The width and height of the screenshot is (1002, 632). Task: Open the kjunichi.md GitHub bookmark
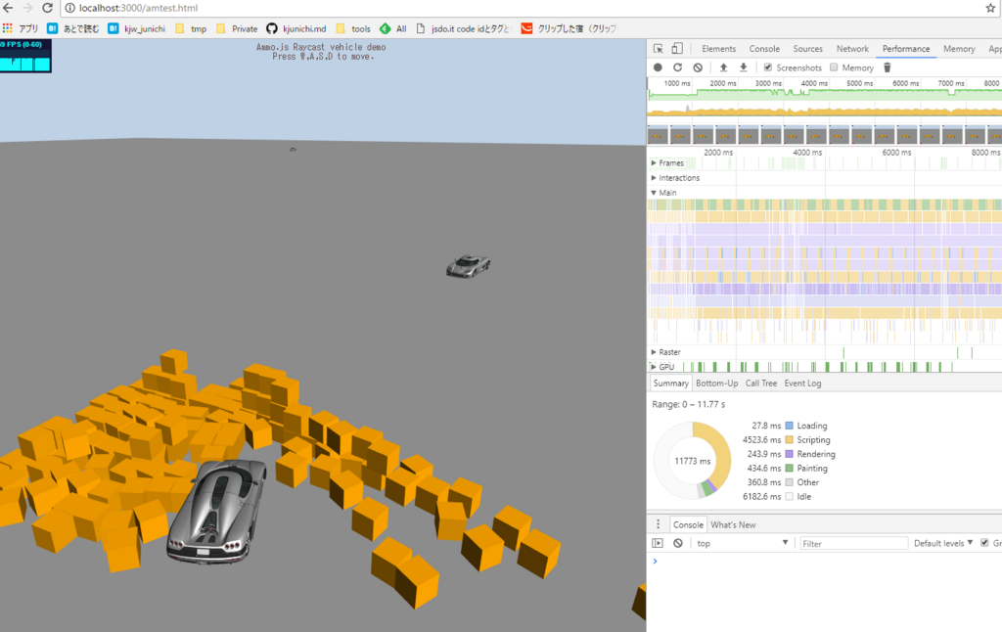pyautogui.click(x=296, y=28)
